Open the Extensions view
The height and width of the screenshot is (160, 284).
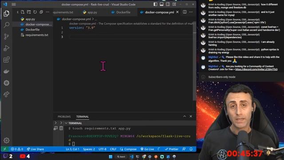tap(7, 60)
